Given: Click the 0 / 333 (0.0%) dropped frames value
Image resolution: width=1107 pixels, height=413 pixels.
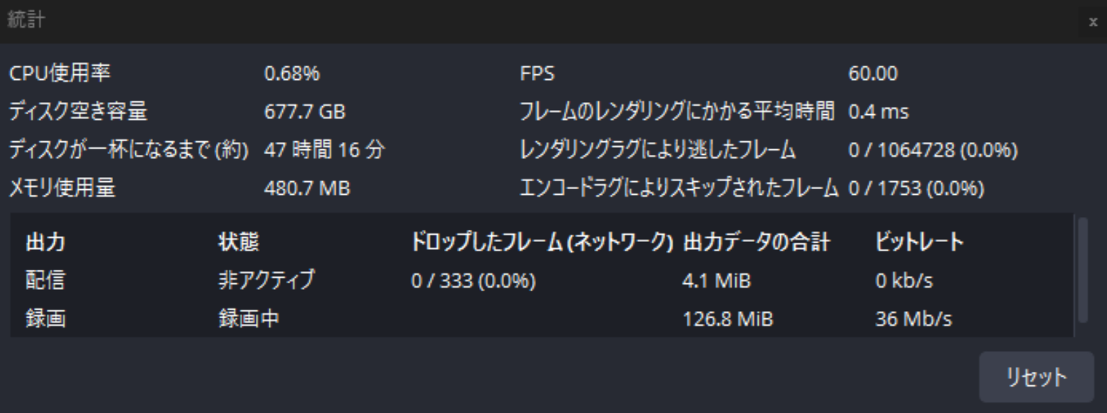Looking at the screenshot, I should [x=473, y=280].
